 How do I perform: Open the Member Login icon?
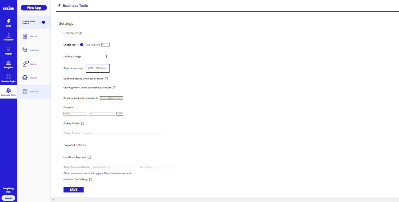point(8,77)
